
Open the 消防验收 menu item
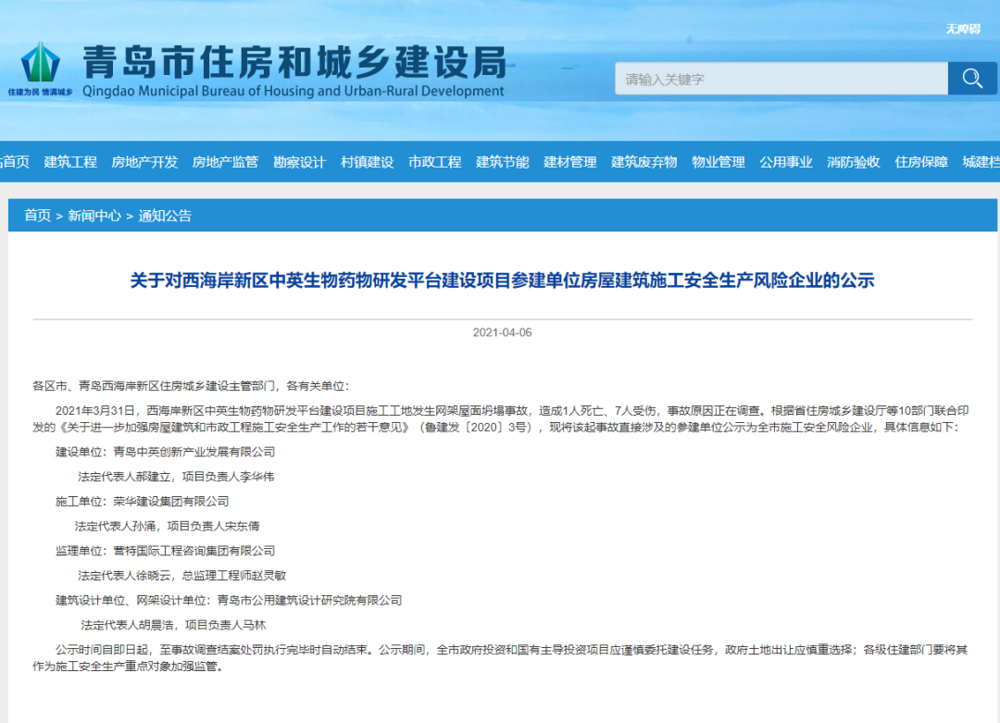(x=854, y=162)
